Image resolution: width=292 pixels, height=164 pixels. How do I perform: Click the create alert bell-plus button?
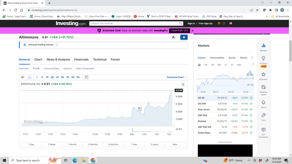[x=174, y=37]
